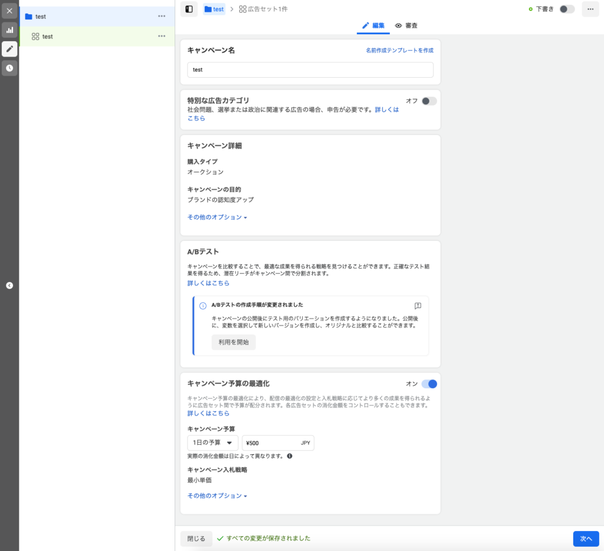The width and height of the screenshot is (604, 551).
Task: Click 名前作成テンプレートを作成 link
Action: [399, 51]
